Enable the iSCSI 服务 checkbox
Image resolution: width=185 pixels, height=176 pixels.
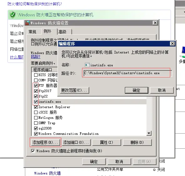click(x=36, y=112)
